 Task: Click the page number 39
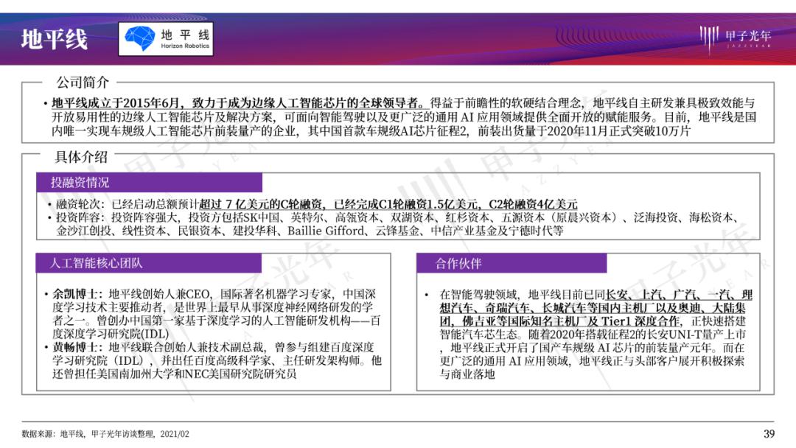(x=769, y=434)
